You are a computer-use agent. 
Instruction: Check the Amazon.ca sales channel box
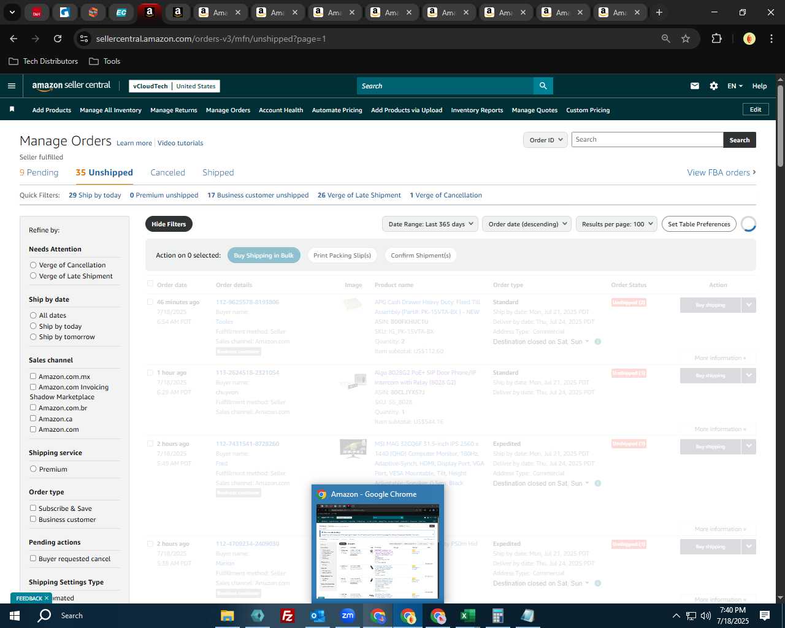coord(33,419)
